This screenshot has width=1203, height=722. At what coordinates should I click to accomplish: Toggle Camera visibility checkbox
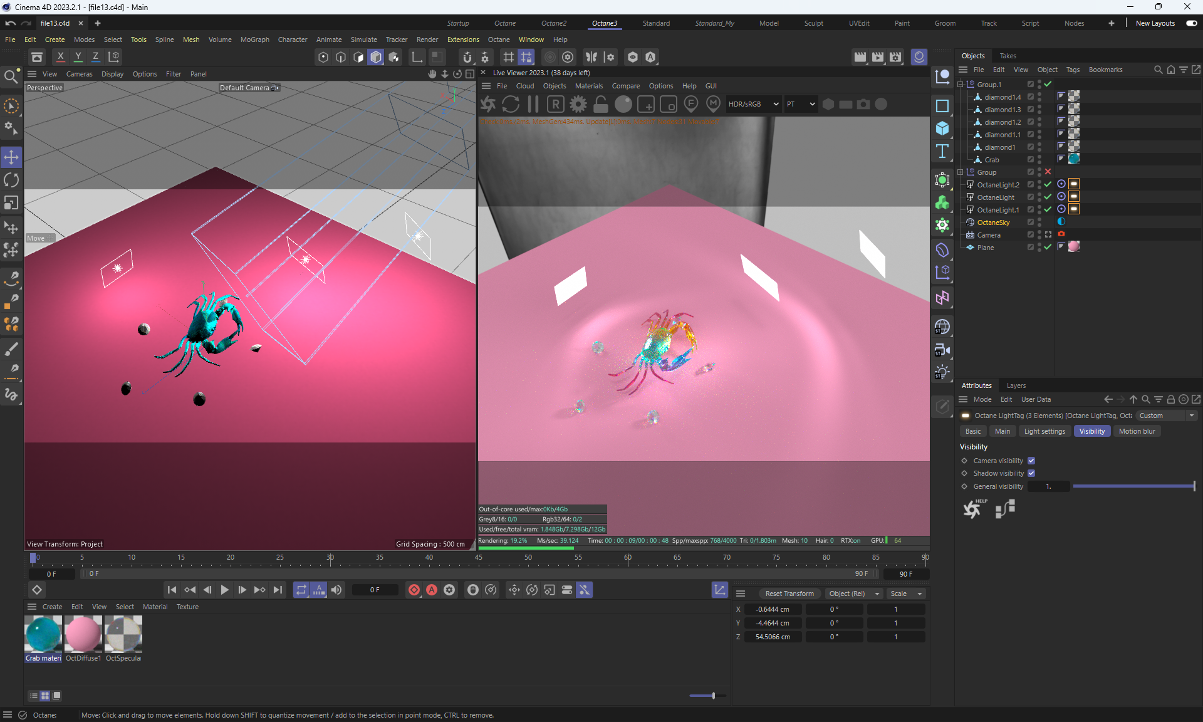[x=1031, y=461]
